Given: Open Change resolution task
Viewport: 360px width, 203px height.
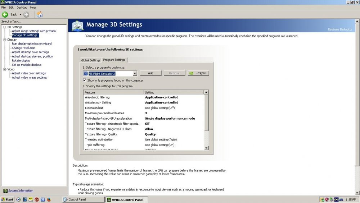Looking at the screenshot, I should [23, 48].
